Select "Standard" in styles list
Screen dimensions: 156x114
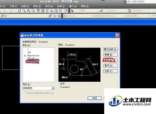[32, 62]
